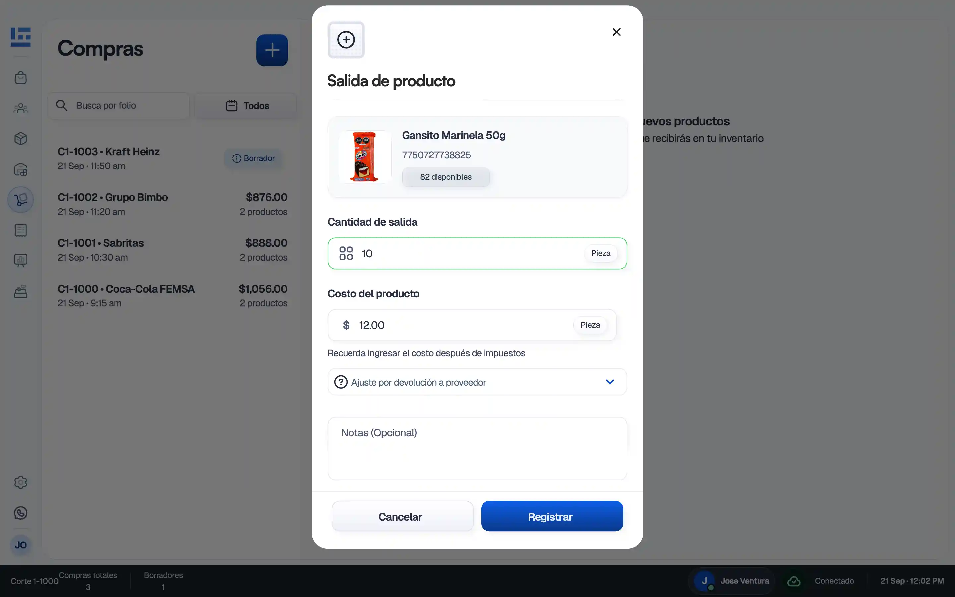Open the cash register icon in sidebar
This screenshot has width=955, height=597.
(21, 292)
